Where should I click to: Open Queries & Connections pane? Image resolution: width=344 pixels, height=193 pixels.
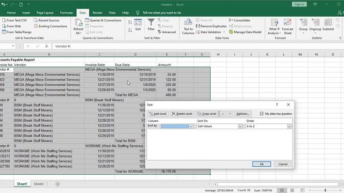[103, 20]
